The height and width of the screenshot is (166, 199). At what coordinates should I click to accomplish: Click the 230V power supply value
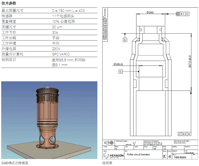(56, 49)
